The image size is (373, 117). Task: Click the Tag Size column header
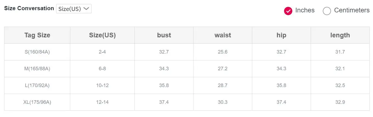click(x=37, y=35)
